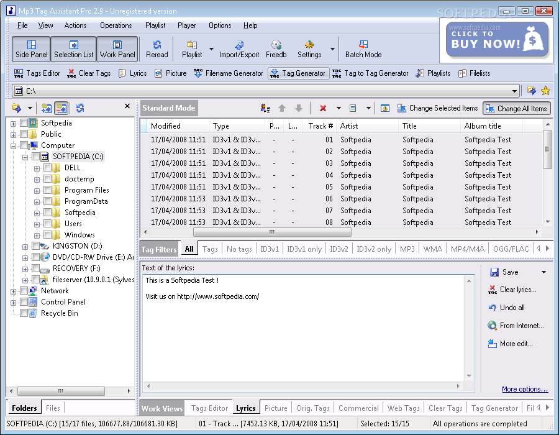Switch to the Files tab
Viewport: 559px width, 435px height.
coord(53,408)
